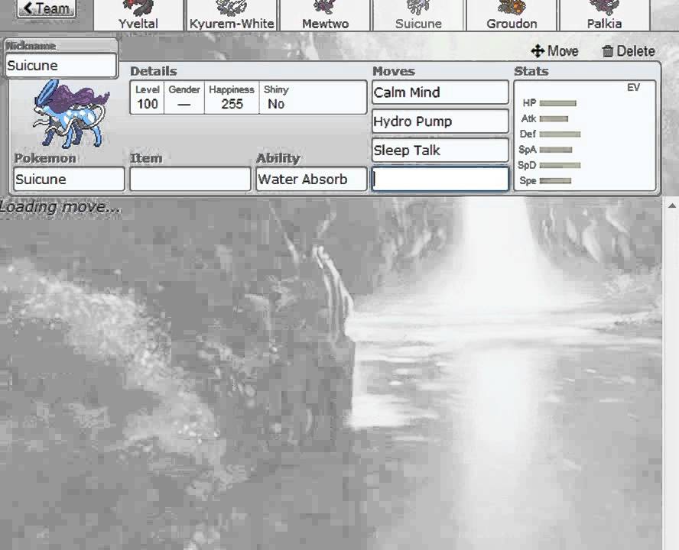Select the Suicune team tab

tap(418, 15)
